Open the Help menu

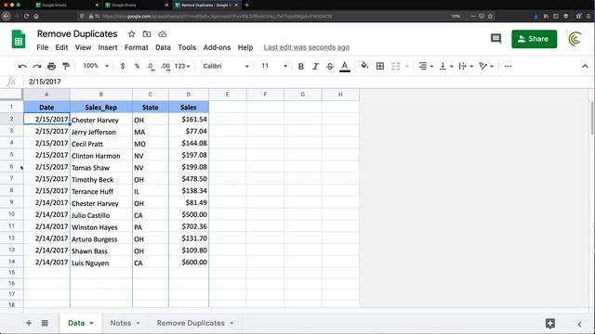245,47
